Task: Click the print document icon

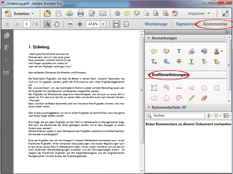Action: point(81,13)
